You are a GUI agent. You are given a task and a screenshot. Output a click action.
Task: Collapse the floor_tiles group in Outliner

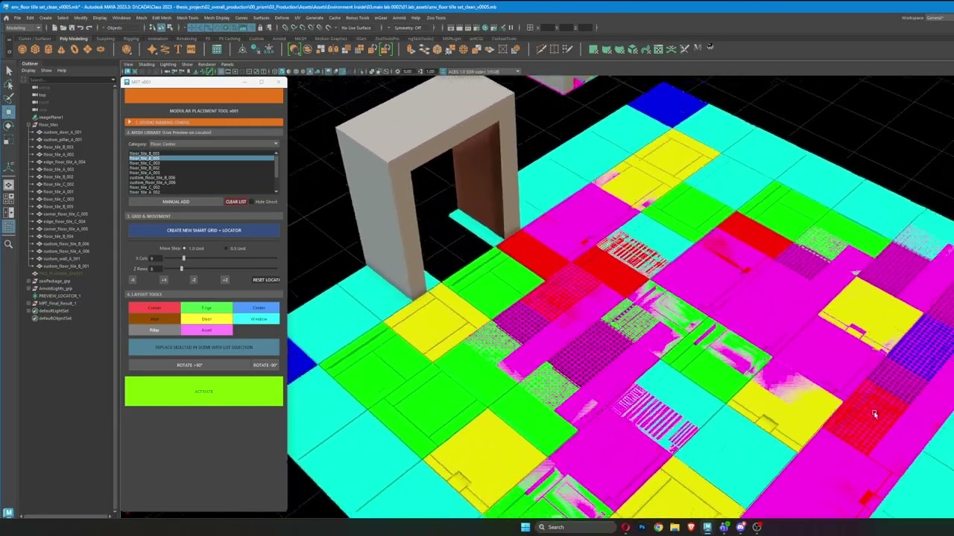point(28,124)
